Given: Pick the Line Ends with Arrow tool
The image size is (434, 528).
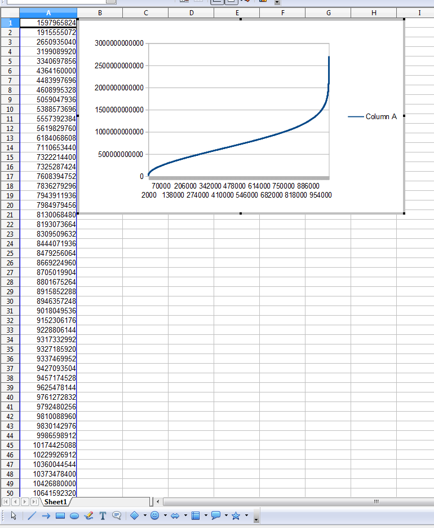Looking at the screenshot, I should [46, 515].
